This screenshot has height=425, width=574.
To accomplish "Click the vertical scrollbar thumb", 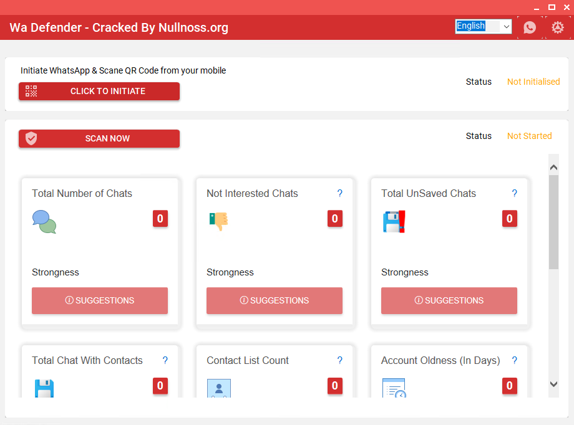I will [x=553, y=222].
